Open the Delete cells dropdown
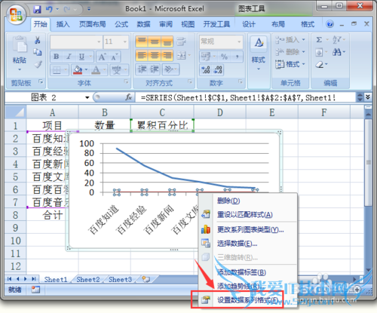Image resolution: width=377 pixels, height=313 pixels. tap(290, 52)
